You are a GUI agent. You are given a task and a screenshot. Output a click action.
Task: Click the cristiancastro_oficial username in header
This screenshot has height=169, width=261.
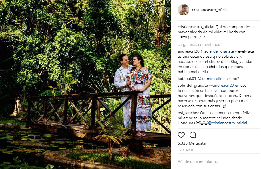tap(210, 10)
